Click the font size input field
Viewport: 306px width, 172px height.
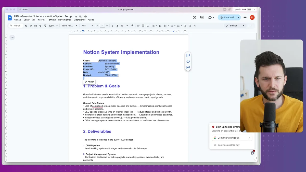(x=102, y=25)
